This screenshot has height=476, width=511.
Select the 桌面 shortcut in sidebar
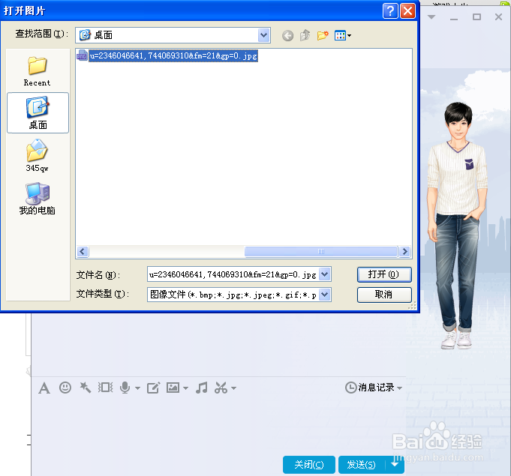coord(38,112)
